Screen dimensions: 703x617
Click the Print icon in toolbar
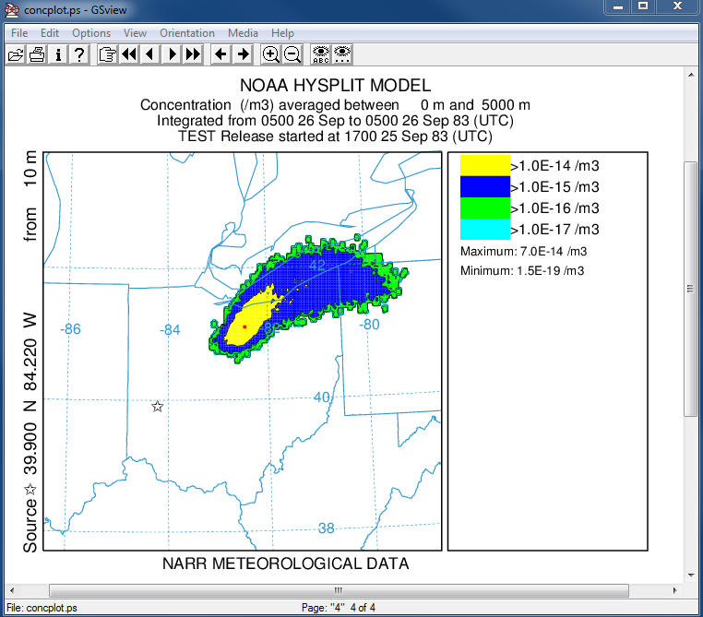(x=37, y=54)
